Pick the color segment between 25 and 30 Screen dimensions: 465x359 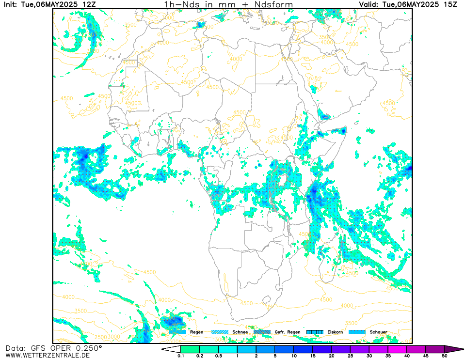point(359,349)
